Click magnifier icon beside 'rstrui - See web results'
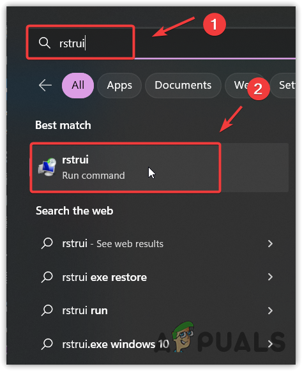Screen dimensions: 302x371 (x=47, y=243)
